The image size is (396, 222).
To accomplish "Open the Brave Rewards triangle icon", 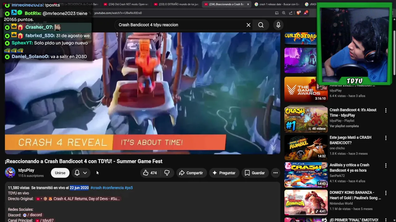I will tap(306, 13).
